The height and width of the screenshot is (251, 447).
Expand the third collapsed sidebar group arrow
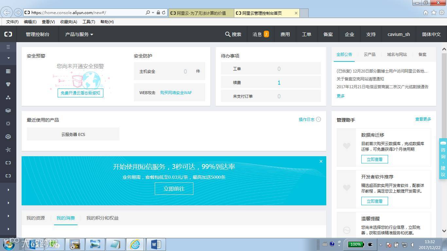coord(8,216)
